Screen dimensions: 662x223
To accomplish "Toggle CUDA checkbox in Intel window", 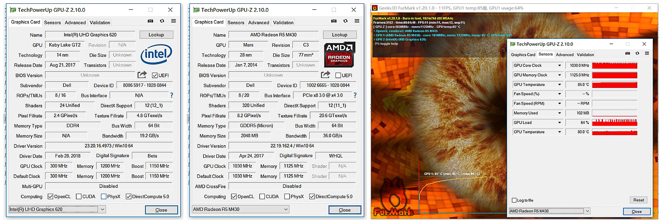I will [79, 196].
